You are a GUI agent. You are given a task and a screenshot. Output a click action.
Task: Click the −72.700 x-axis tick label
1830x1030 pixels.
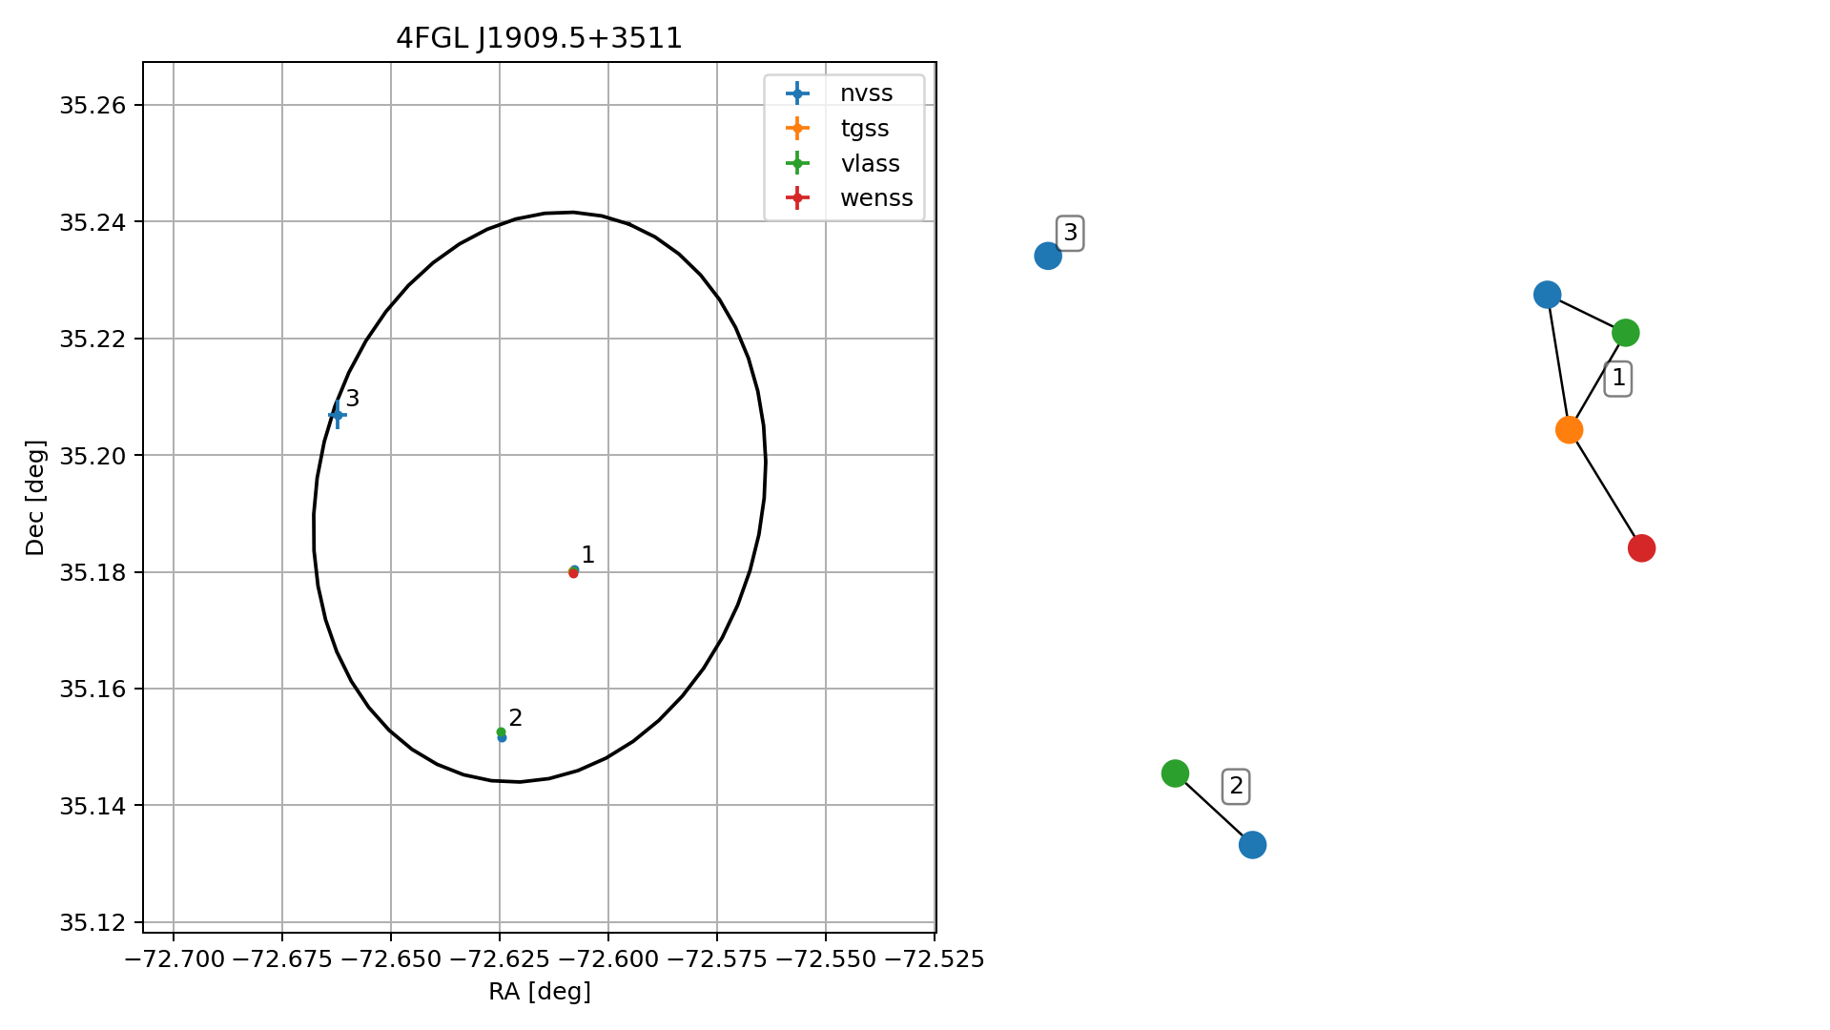coord(174,958)
